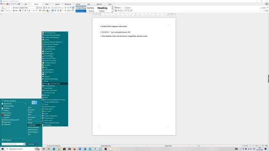Screen dimensions: 269x151
Task: Open Color Management entry
Action: tap(55, 47)
